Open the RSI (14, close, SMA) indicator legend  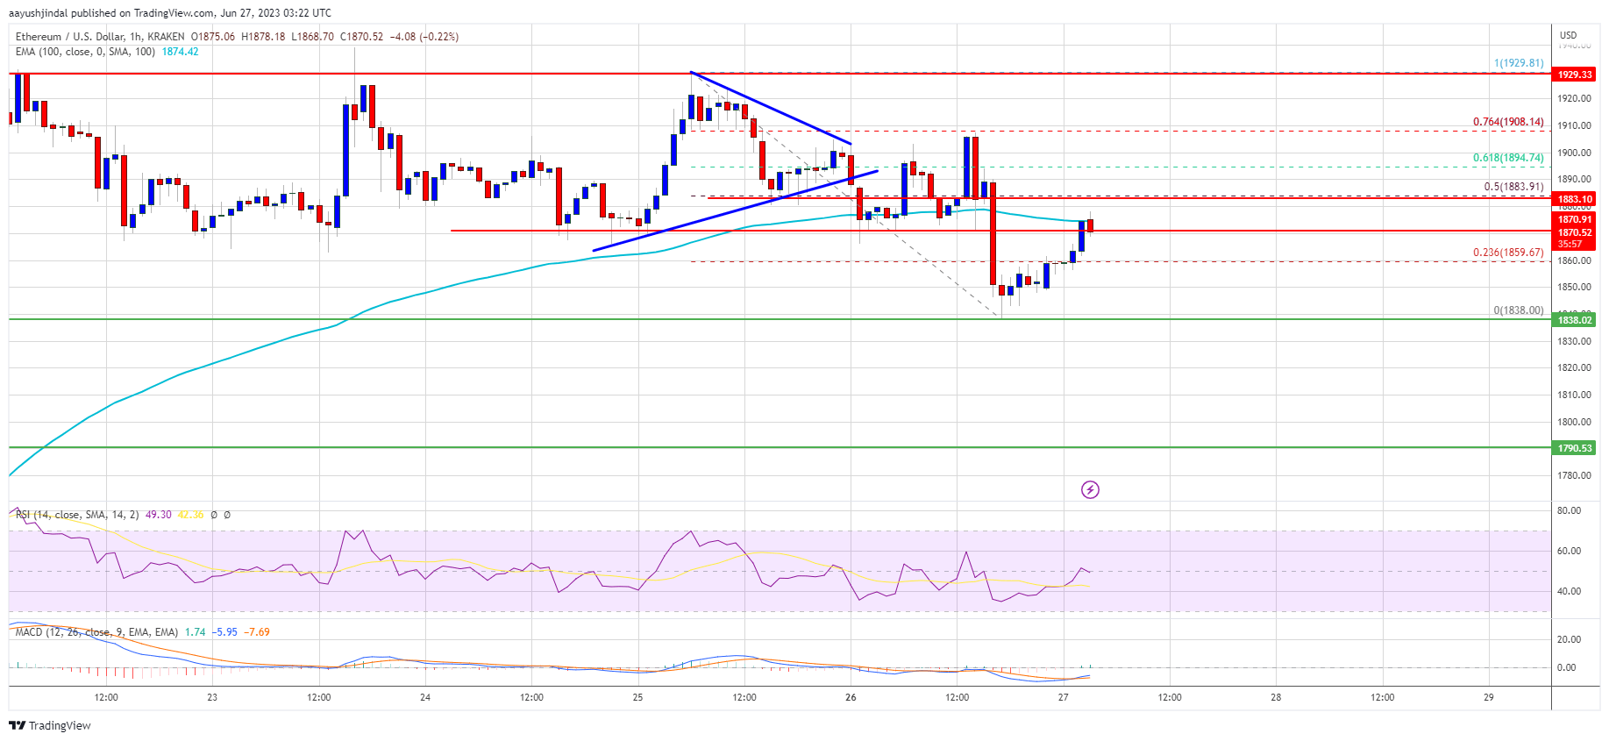(77, 515)
